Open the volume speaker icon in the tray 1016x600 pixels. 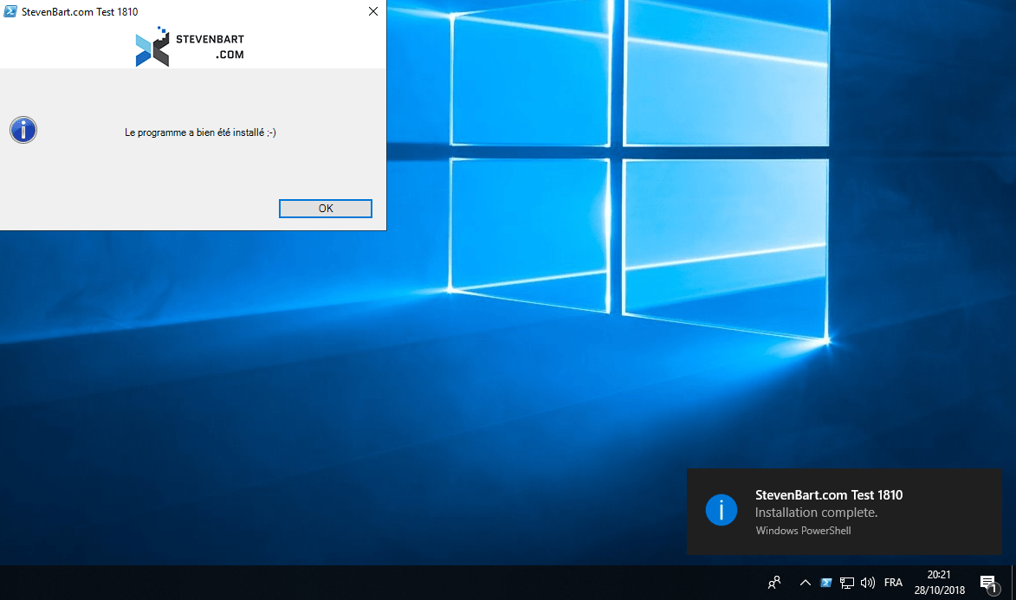[x=868, y=583]
